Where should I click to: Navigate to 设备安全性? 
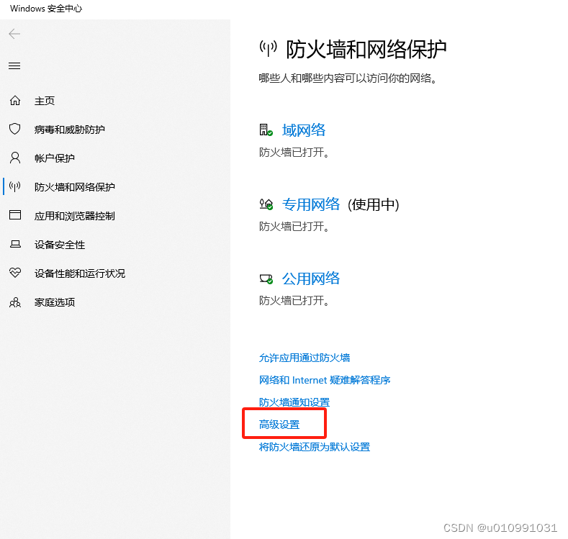click(x=60, y=245)
